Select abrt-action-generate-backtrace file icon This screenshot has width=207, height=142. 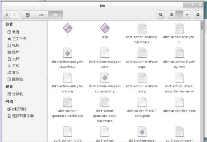pos(68,102)
